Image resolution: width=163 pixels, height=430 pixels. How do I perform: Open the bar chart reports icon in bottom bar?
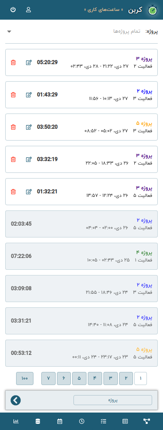16,421
